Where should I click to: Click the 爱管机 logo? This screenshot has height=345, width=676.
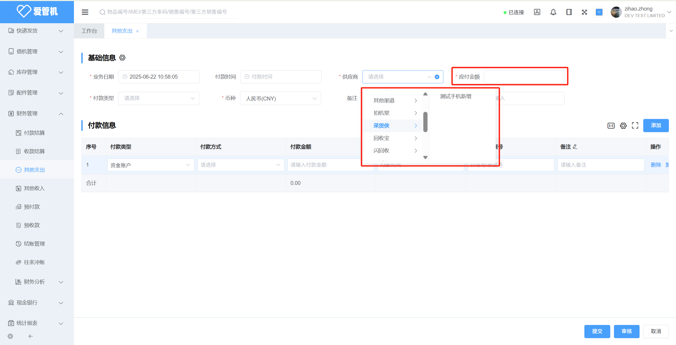[x=37, y=11]
